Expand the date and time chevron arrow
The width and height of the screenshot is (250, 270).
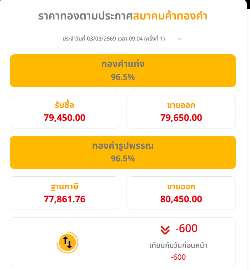click(x=180, y=39)
